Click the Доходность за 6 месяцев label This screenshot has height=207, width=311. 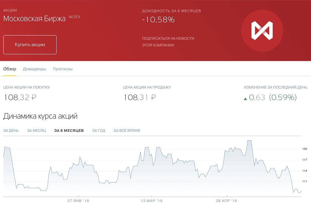171,11
